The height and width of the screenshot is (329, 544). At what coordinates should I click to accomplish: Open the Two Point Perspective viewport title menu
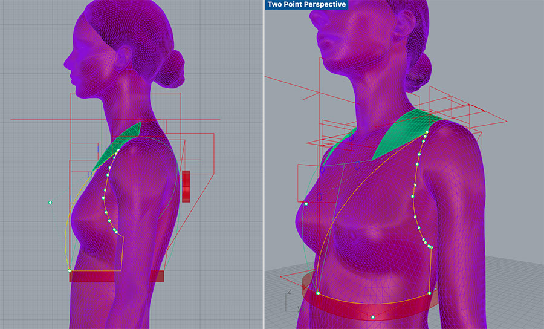click(306, 4)
